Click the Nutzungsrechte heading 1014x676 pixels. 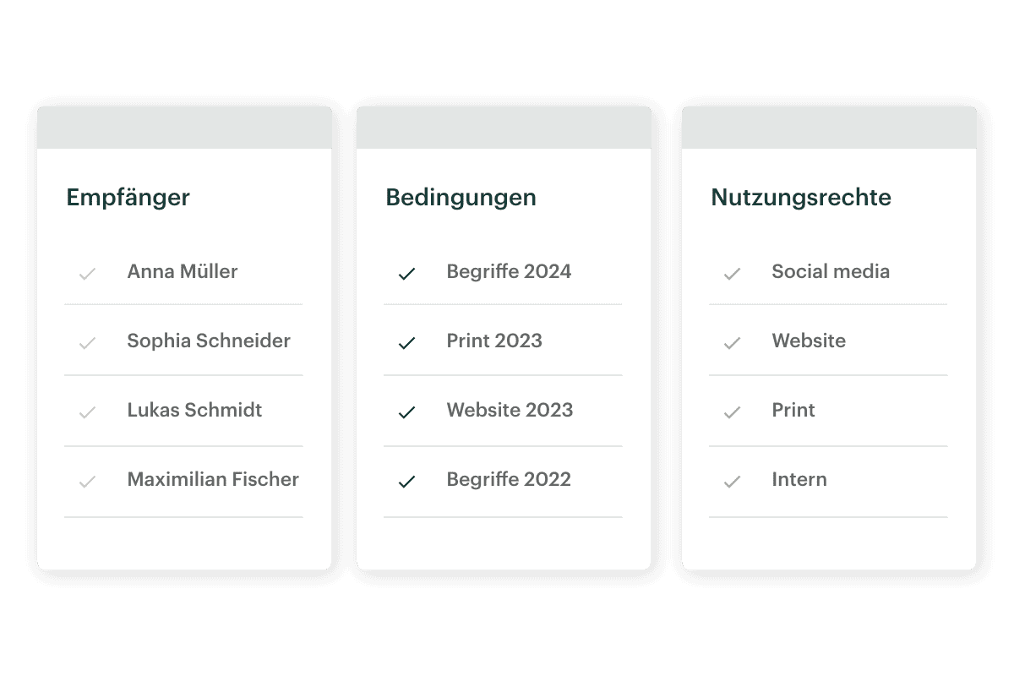pyautogui.click(x=800, y=197)
